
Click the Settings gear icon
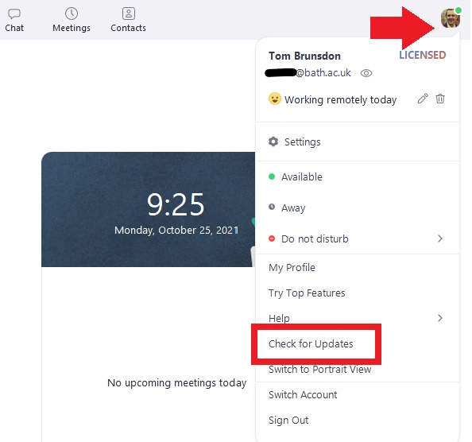tap(273, 142)
